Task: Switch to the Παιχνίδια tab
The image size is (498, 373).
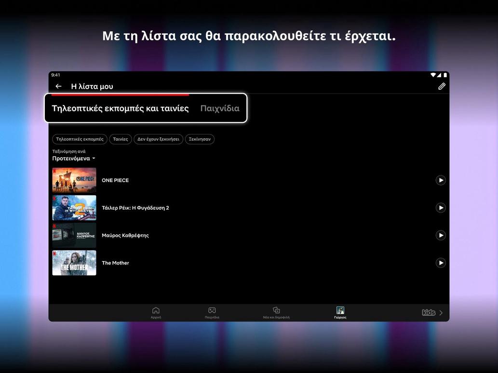Action: point(220,107)
